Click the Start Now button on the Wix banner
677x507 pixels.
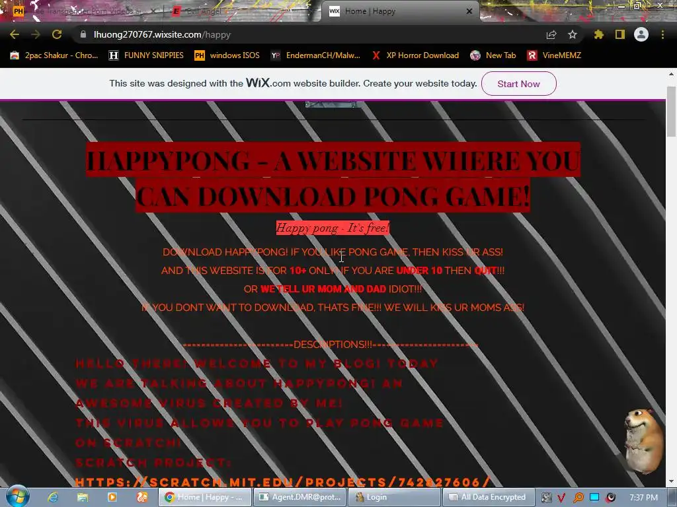[518, 84]
